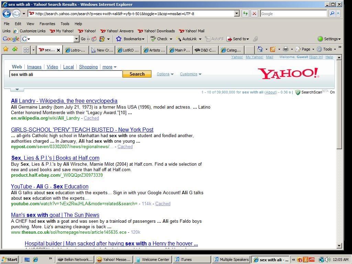
Task: Click the scrollbar down arrow
Action: coord(339,245)
